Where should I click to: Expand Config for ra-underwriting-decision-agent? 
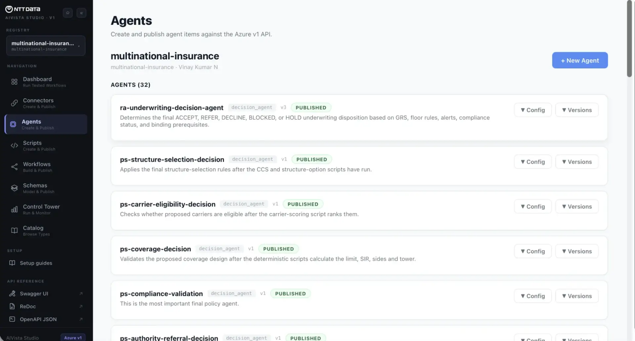(x=533, y=110)
